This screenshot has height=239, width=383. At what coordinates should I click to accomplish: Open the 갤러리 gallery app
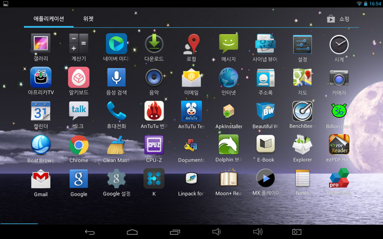click(40, 43)
